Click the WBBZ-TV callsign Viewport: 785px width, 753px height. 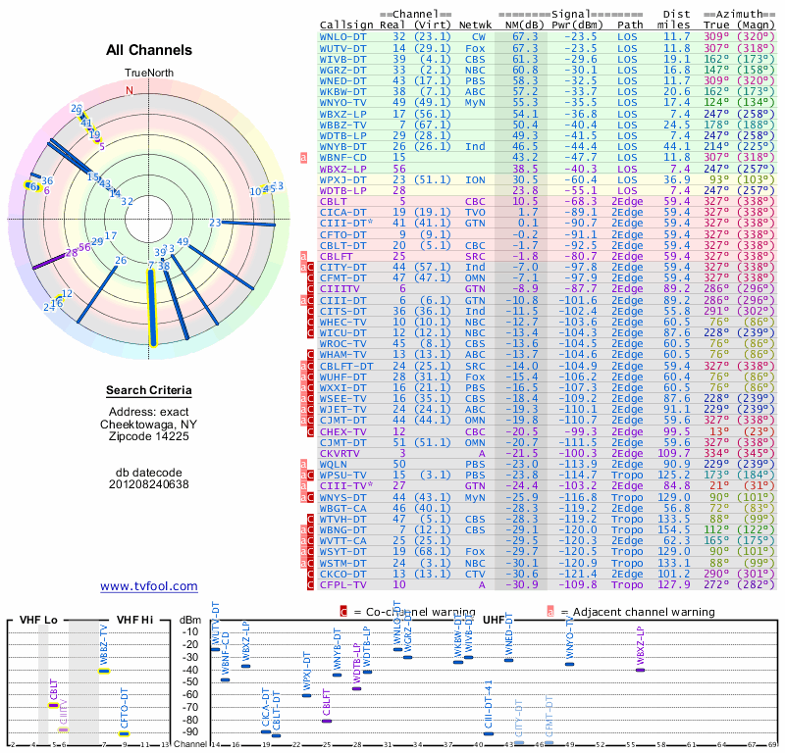pos(342,125)
